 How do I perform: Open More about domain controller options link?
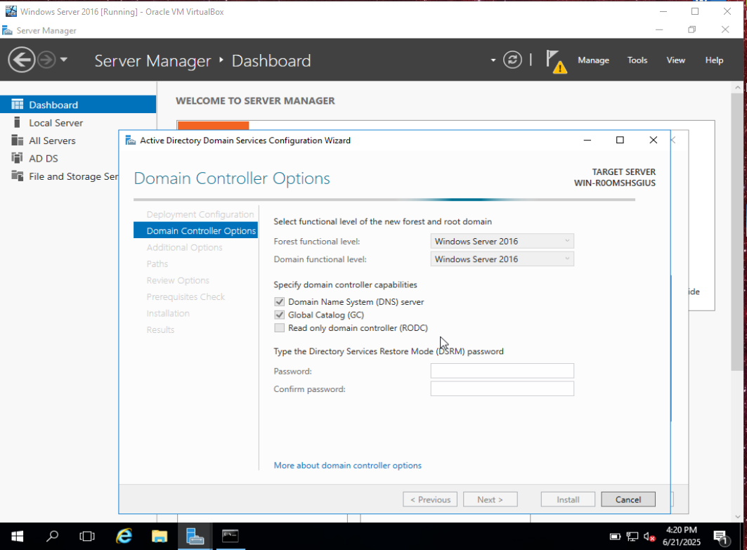point(347,465)
